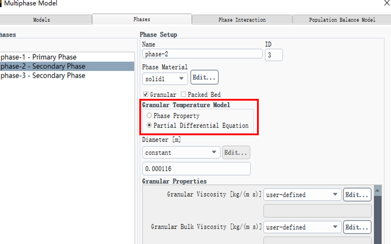Open the Phase Material dropdown
This screenshot has height=244, width=391.
point(165,79)
